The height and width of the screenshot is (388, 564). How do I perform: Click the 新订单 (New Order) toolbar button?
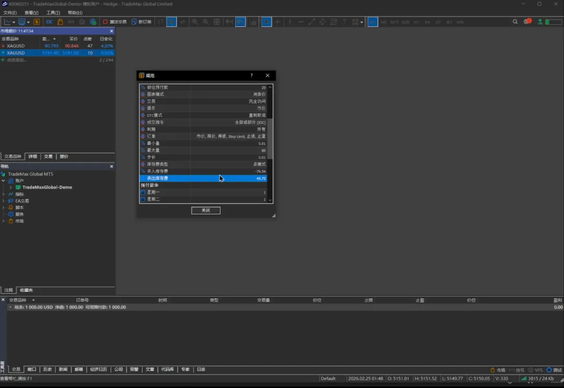tap(142, 22)
